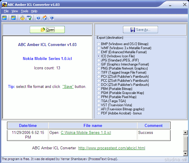This screenshot has height=163, width=189.
Task: Select PDF (Adobe Acrobat) - bonus option
Action: [x=99, y=113]
